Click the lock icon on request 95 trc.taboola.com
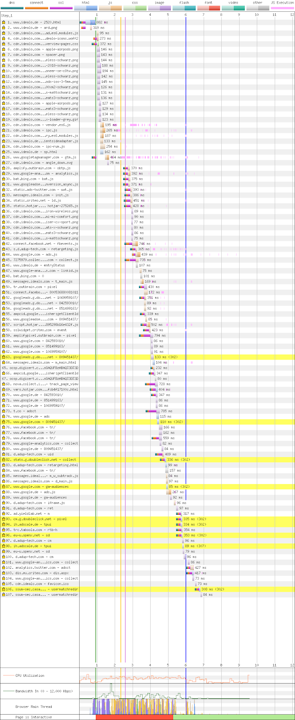295x720 pixels. 4,530
